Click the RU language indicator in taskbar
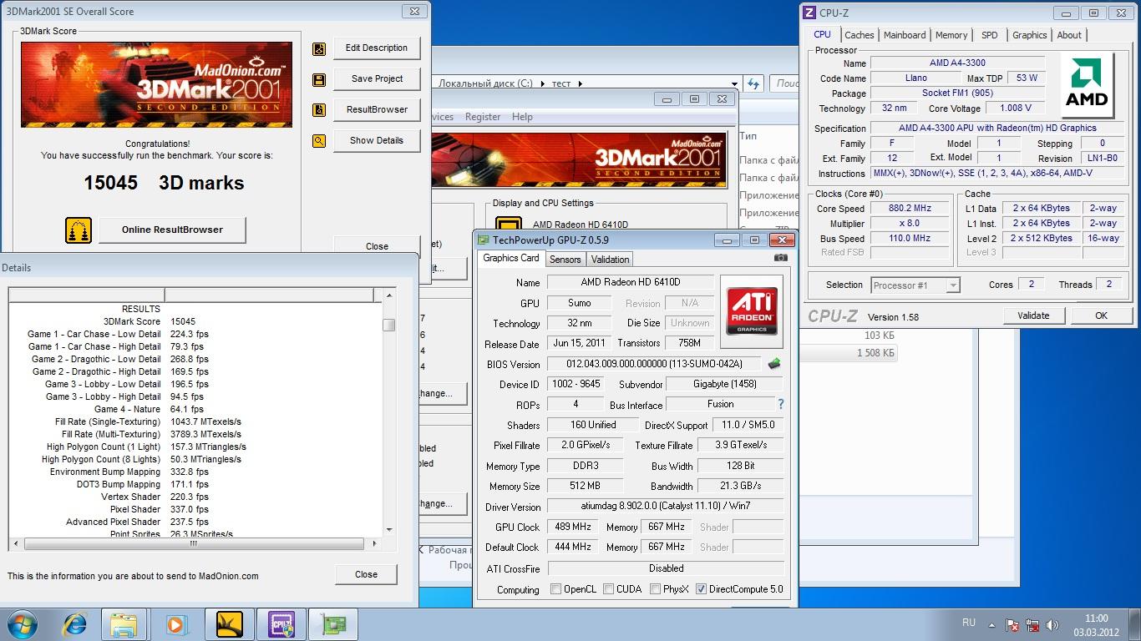Screen dimensions: 1141x641 (969, 623)
